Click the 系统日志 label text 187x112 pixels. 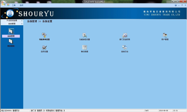coord(125,51)
